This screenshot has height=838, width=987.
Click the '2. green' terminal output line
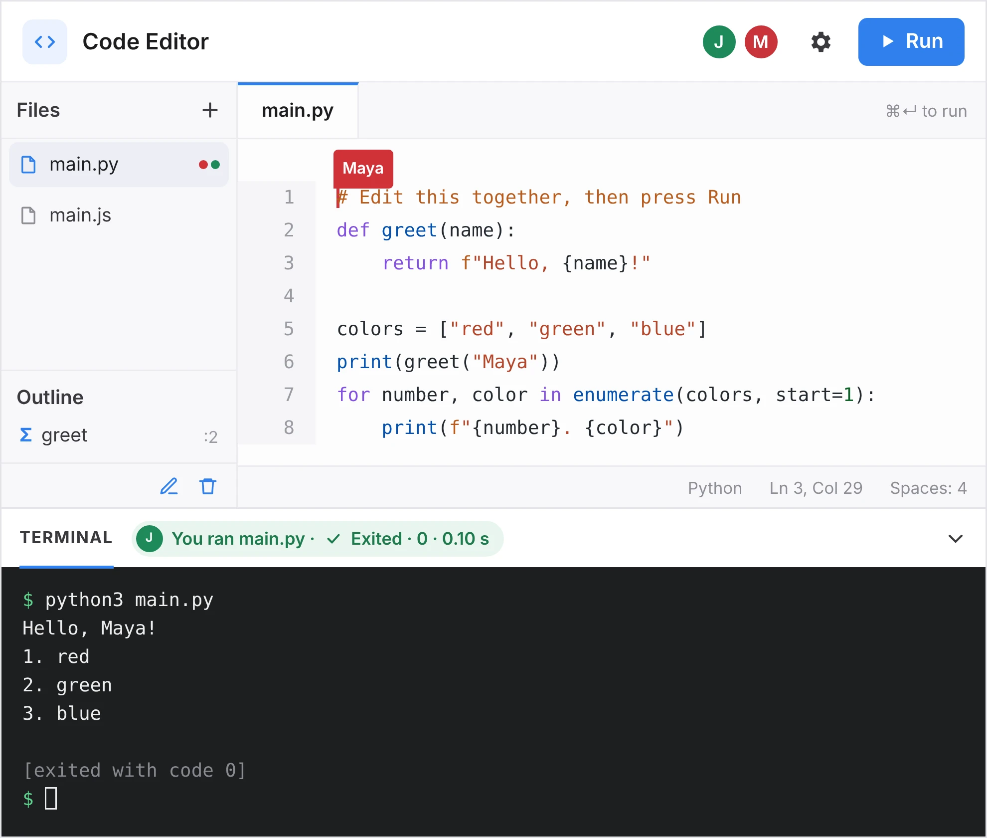pyautogui.click(x=67, y=685)
